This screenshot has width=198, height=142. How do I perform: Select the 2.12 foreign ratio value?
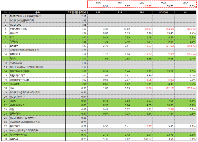(x=84, y=16)
